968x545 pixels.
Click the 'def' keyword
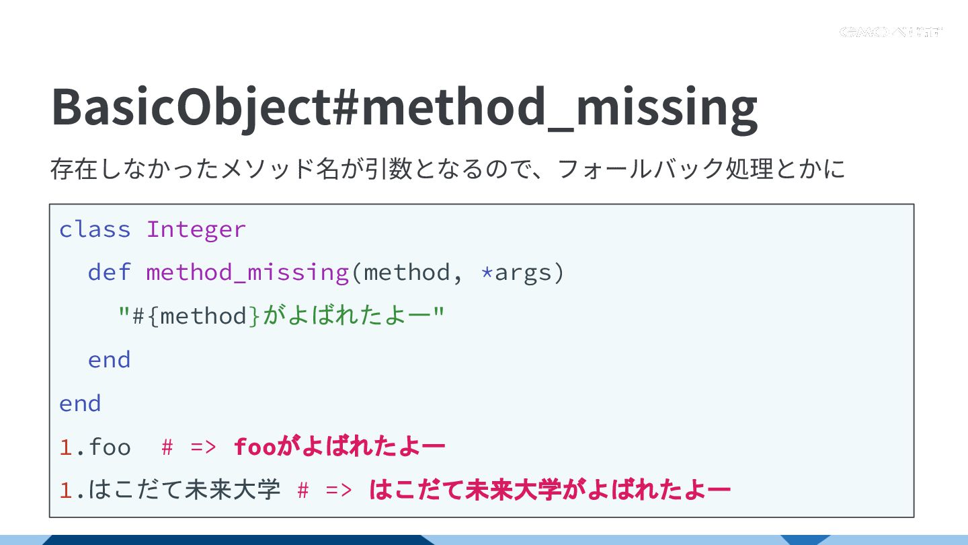pos(109,272)
